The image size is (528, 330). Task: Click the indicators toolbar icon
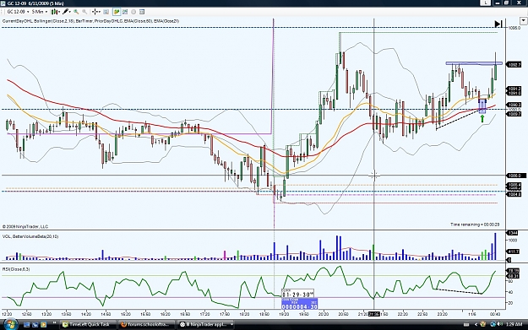[125, 12]
